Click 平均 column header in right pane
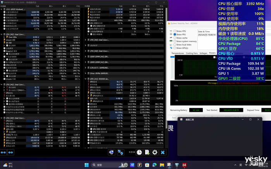Screen dimensions: 271x169 (x=161, y=6)
